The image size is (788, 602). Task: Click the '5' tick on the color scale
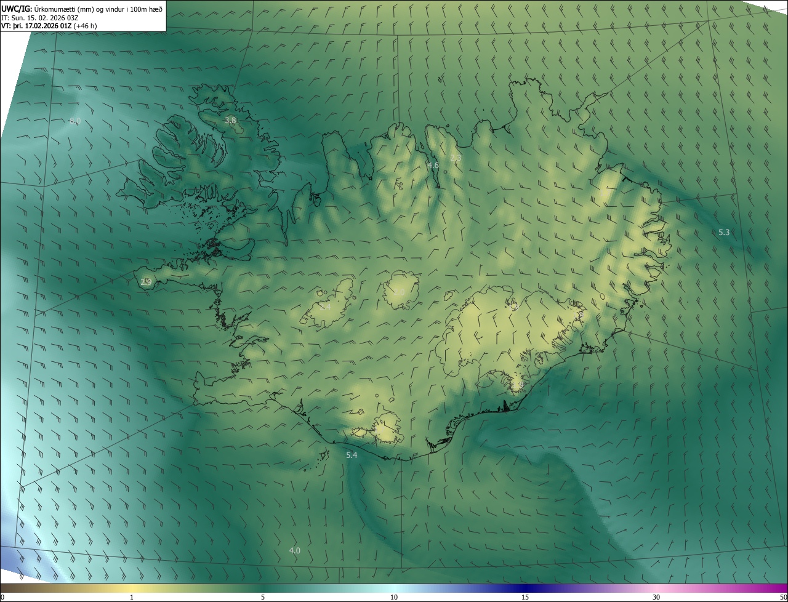click(x=263, y=598)
